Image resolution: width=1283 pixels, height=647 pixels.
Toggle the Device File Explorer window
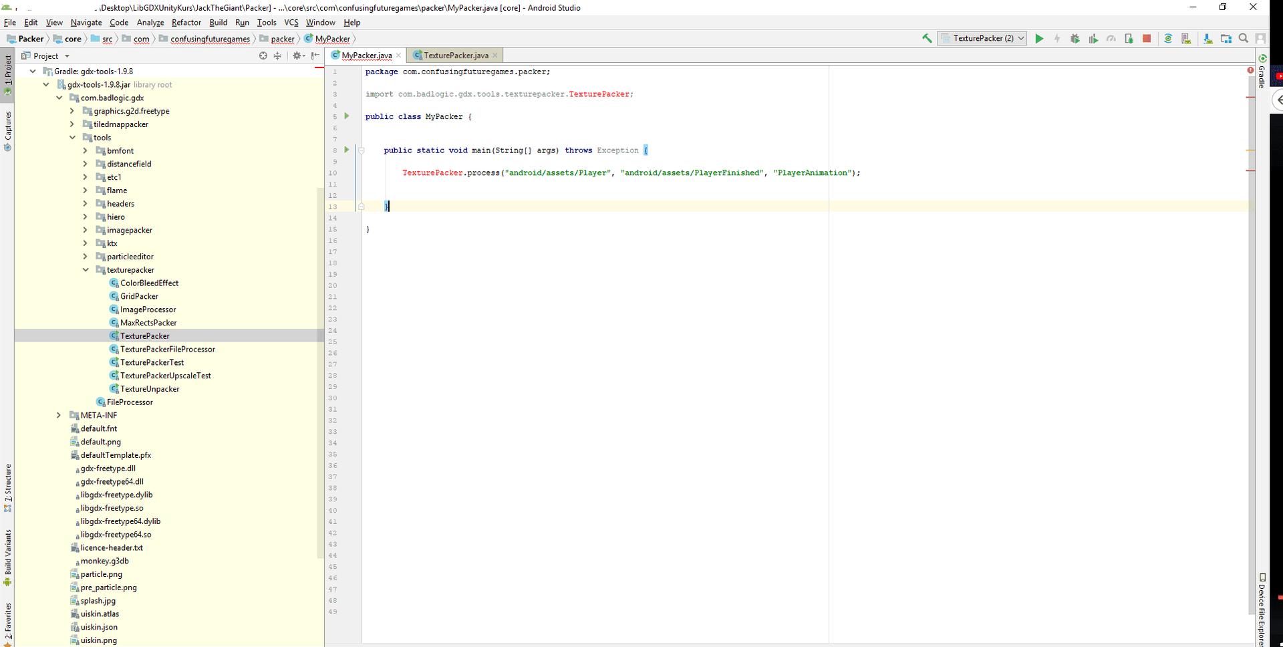[1262, 608]
